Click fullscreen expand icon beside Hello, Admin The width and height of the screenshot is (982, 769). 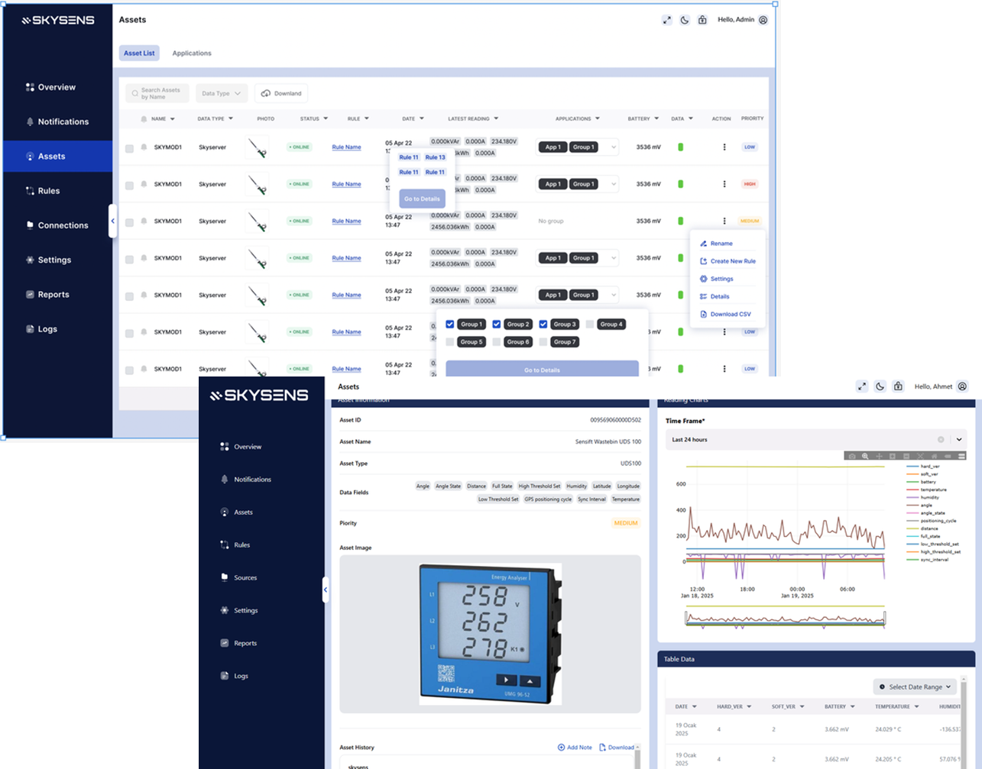pyautogui.click(x=667, y=20)
